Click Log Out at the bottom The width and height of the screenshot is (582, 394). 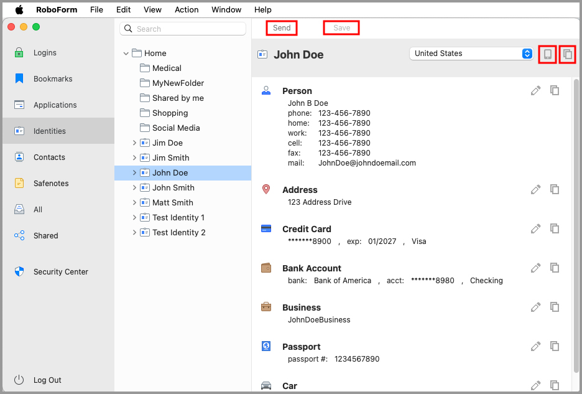(x=47, y=380)
